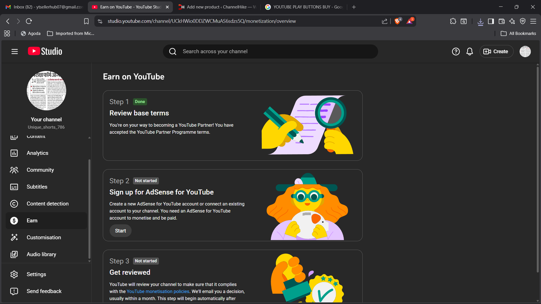Viewport: 541px width, 304px height.
Task: Click the Brave Shields lion icon
Action: (398, 21)
